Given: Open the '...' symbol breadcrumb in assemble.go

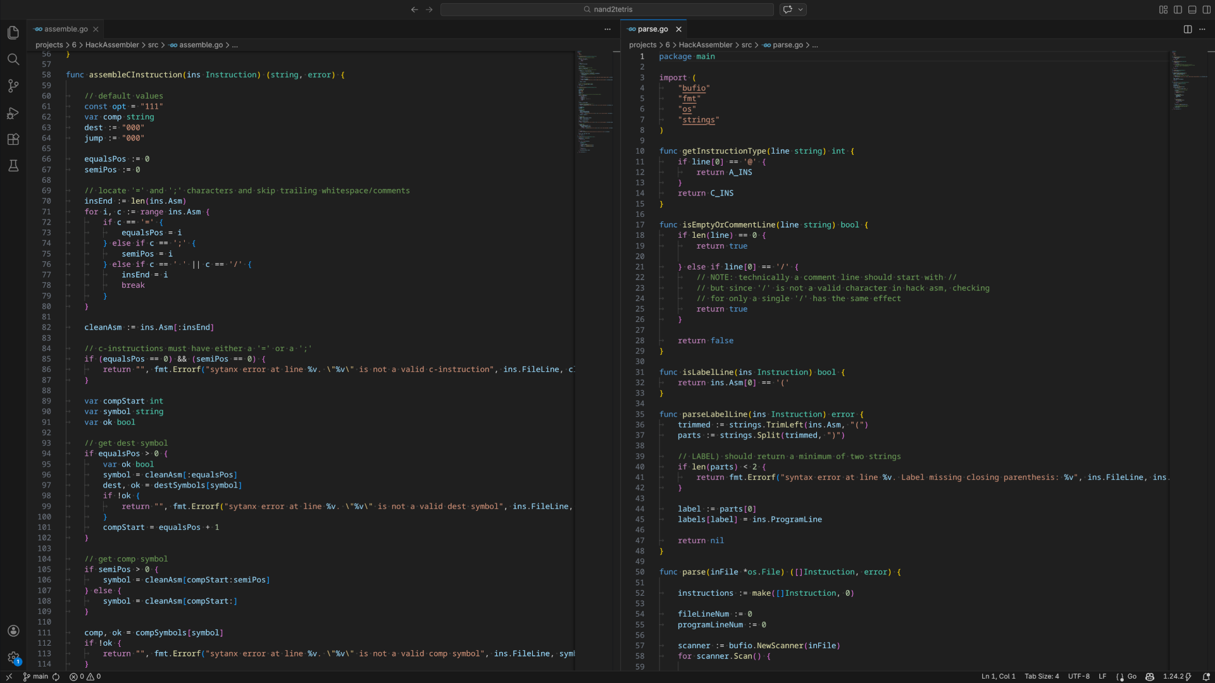Looking at the screenshot, I should [235, 45].
